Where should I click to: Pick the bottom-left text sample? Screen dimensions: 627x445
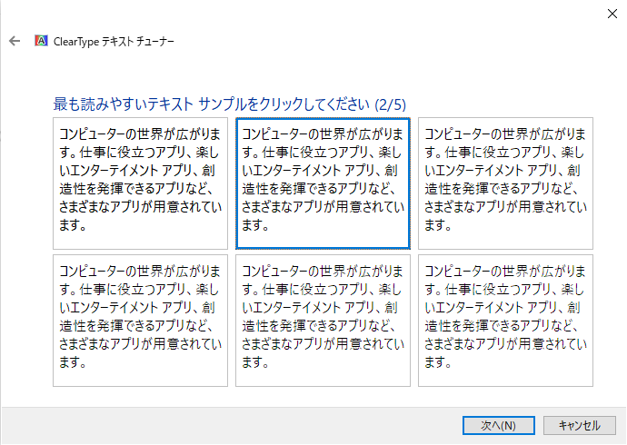[x=140, y=321]
